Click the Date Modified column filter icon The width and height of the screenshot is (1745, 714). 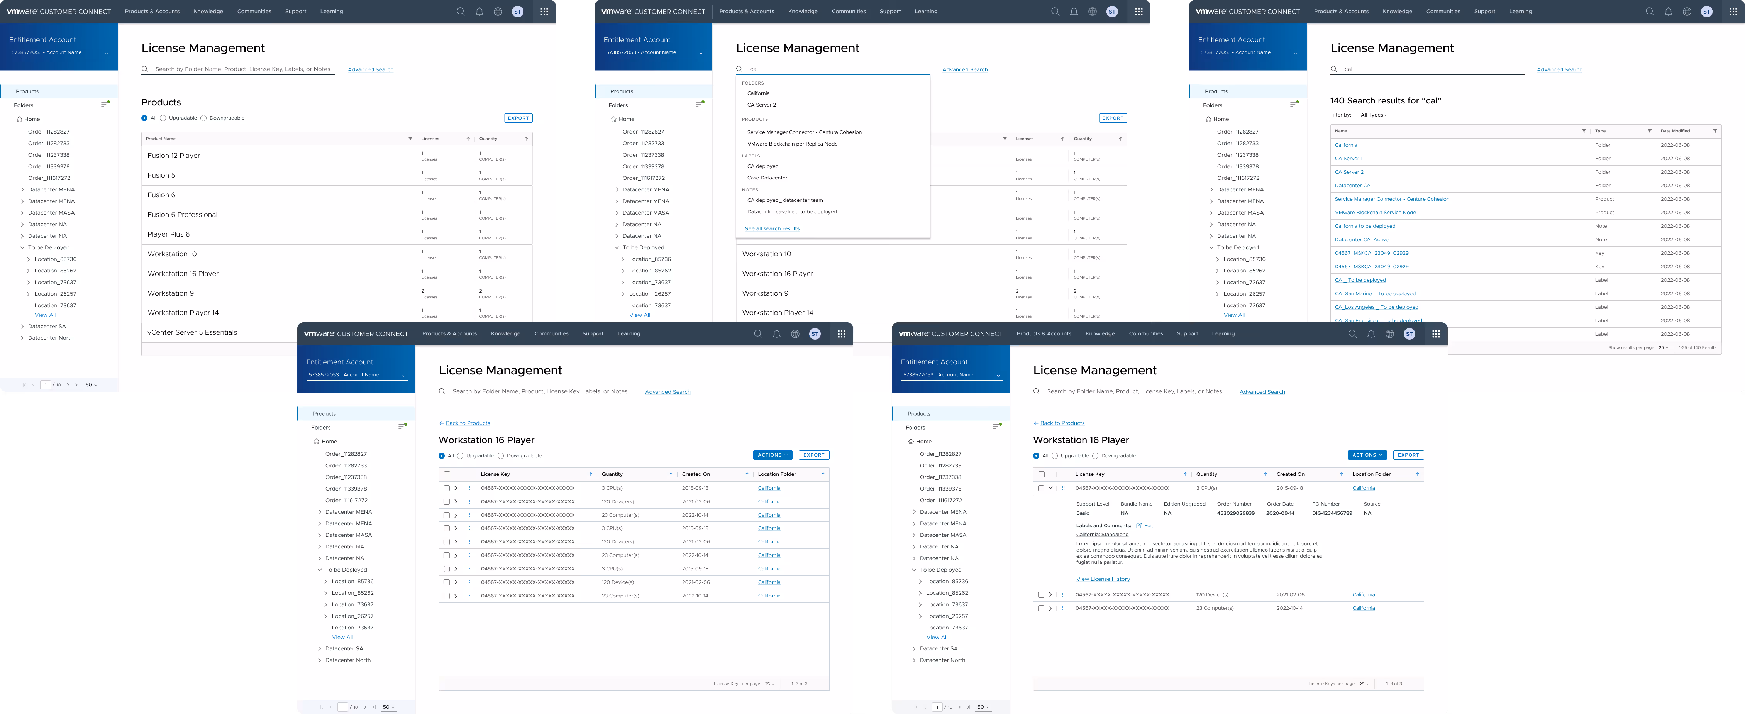1715,131
